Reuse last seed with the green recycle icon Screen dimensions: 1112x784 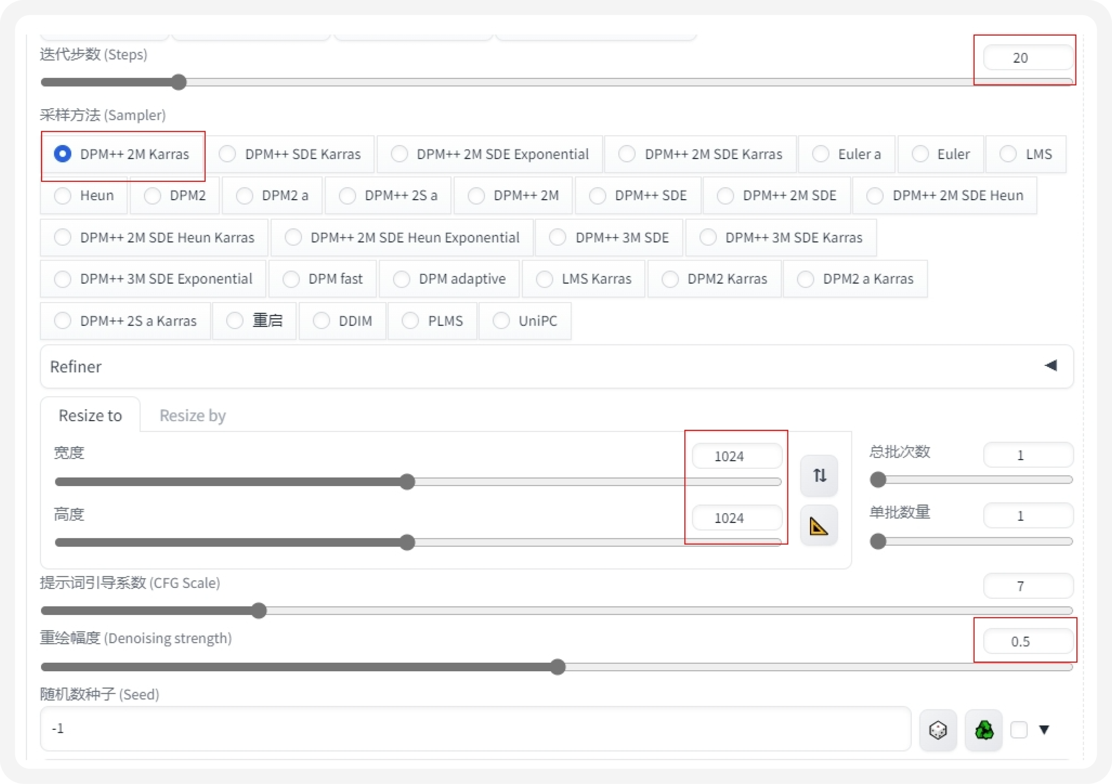[984, 730]
